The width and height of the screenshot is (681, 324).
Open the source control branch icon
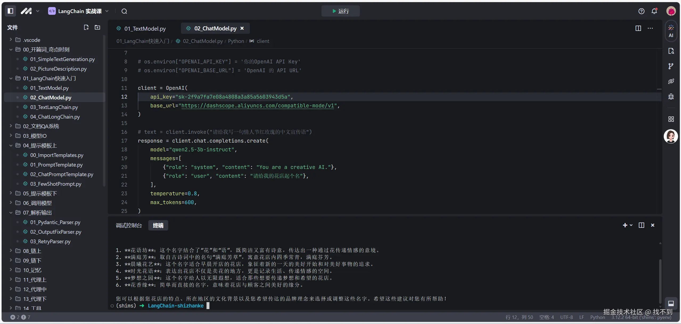point(671,66)
